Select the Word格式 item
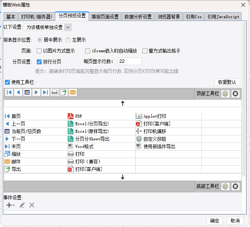This screenshot has width=250, height=227. pyautogui.click(x=101, y=146)
